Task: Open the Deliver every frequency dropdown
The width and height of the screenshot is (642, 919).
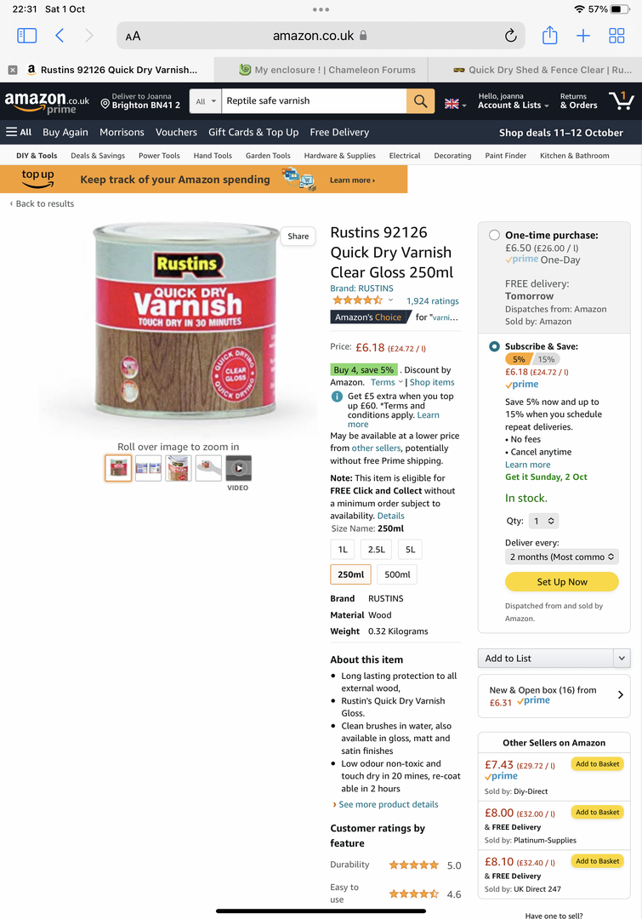Action: pyautogui.click(x=562, y=557)
